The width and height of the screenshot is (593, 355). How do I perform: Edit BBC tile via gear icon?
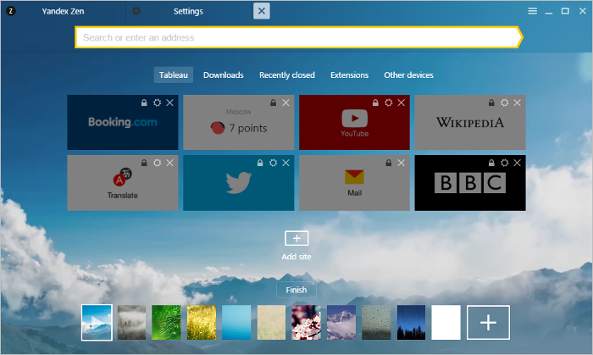click(x=505, y=163)
